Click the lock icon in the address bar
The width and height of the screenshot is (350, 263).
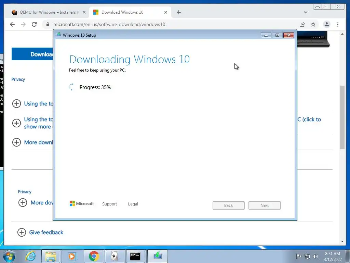tap(48, 24)
